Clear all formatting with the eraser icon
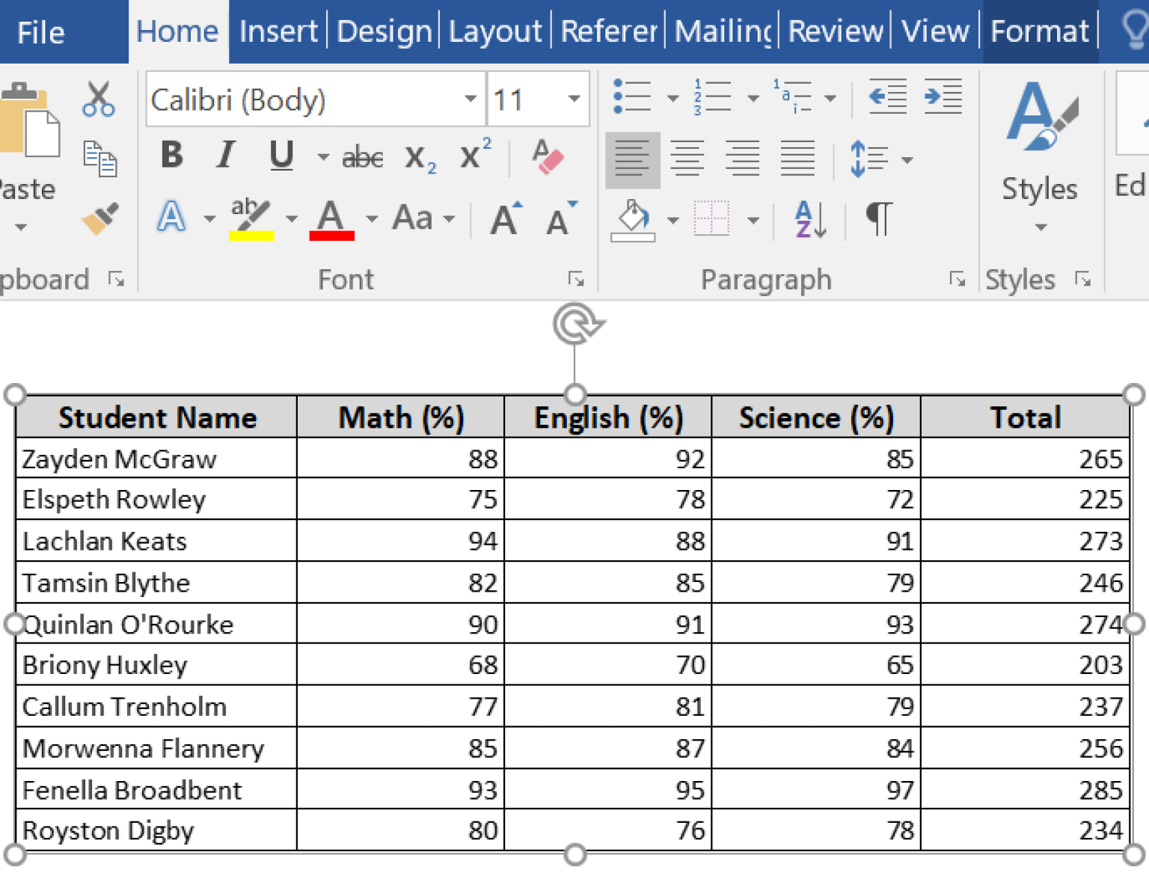Viewport: 1149px width, 873px height. click(548, 157)
